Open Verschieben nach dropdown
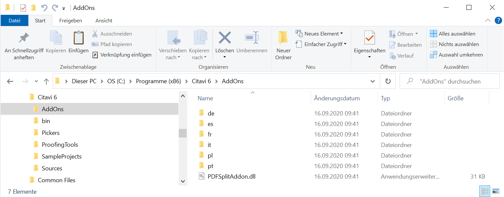Screen dimensions: 504x197 click(173, 46)
